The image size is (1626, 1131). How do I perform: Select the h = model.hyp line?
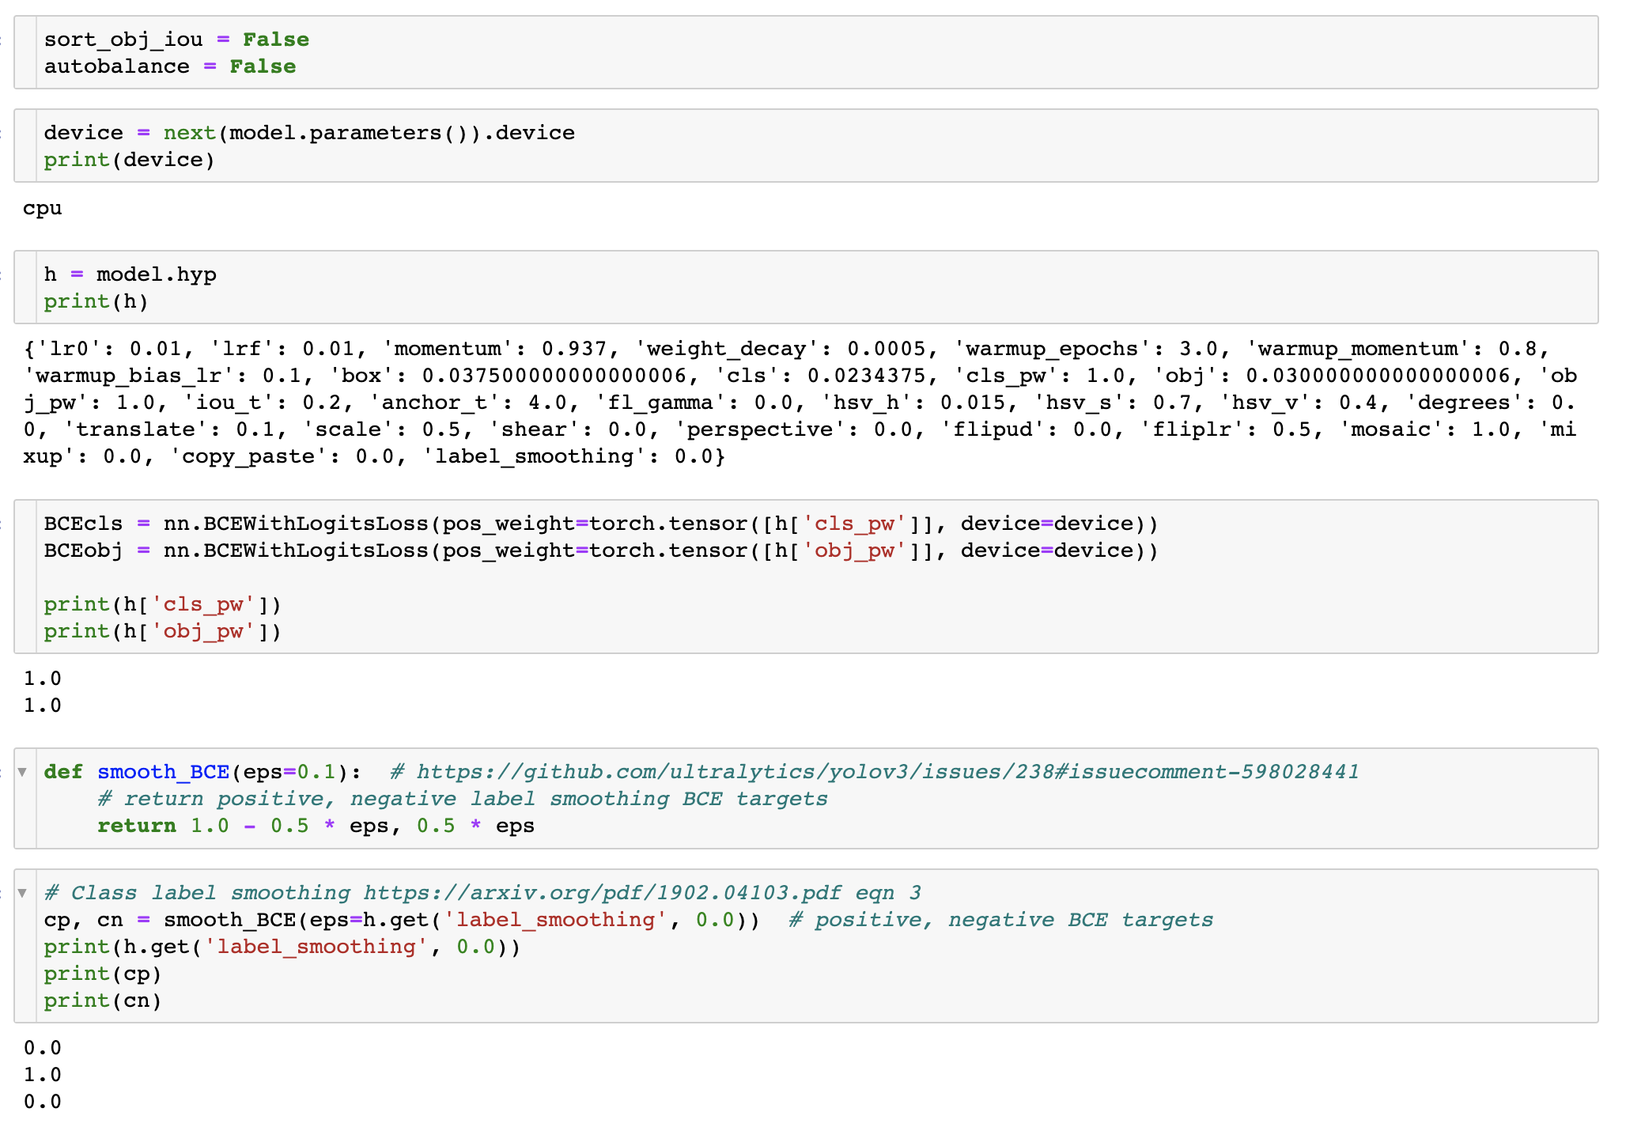pos(130,274)
